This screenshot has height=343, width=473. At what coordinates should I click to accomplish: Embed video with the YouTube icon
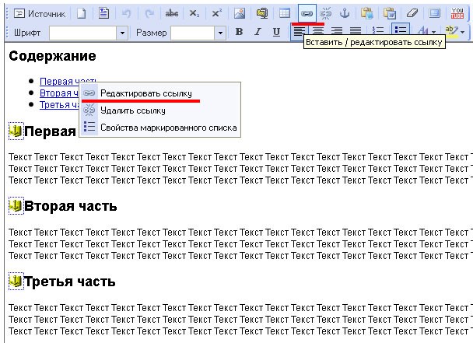pyautogui.click(x=457, y=13)
